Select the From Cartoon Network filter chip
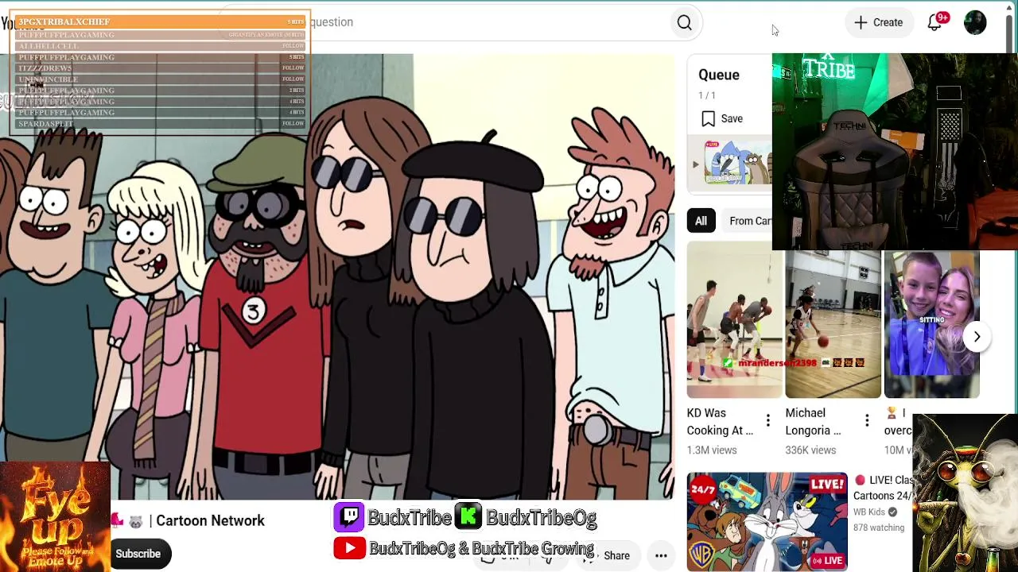The width and height of the screenshot is (1018, 572). (748, 221)
